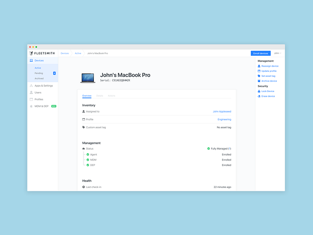The height and width of the screenshot is (235, 313).
Task: Click the Profile row icon in Inventory
Action: point(84,119)
